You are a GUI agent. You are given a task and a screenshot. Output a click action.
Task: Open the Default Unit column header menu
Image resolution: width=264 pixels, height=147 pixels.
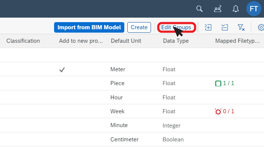126,41
